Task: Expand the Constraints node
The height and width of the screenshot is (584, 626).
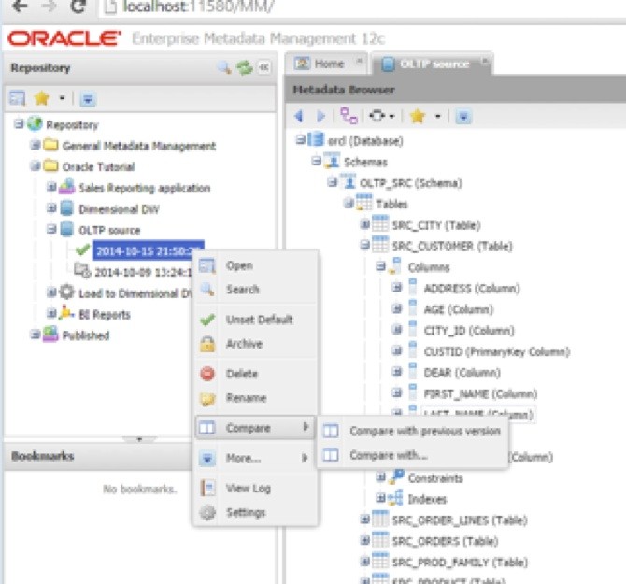Action: [380, 477]
